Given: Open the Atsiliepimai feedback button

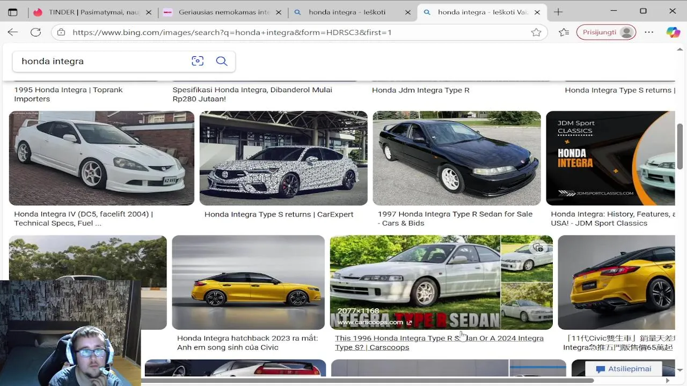Looking at the screenshot, I should (624, 369).
